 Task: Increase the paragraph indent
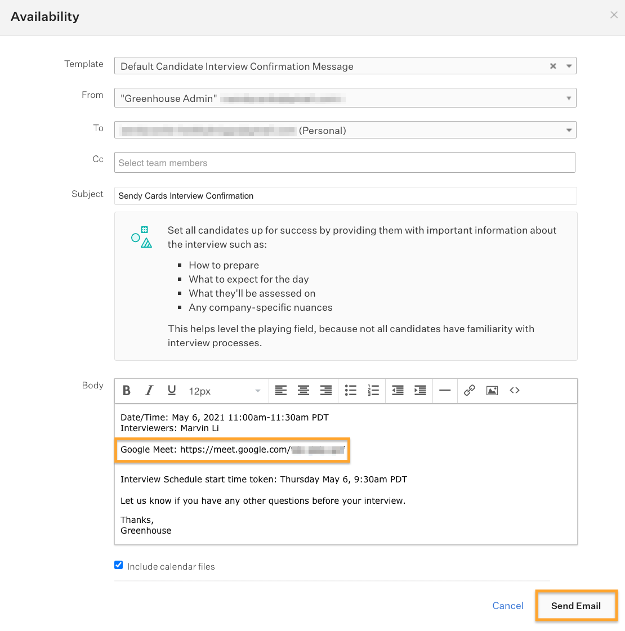[x=419, y=390]
